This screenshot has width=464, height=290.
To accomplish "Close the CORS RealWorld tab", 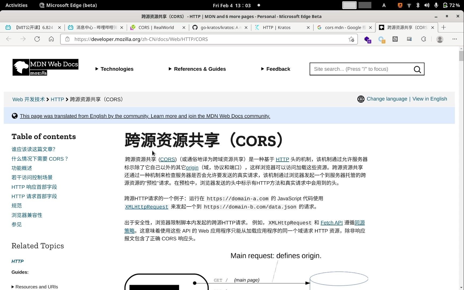I will point(184,27).
